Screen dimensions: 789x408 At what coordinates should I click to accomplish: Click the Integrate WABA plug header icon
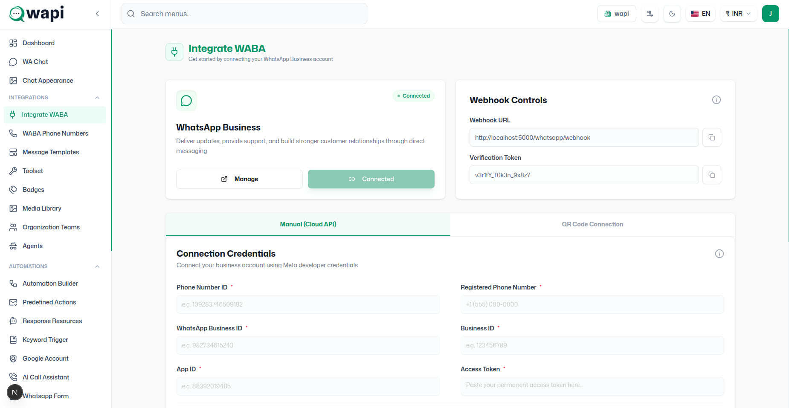174,52
